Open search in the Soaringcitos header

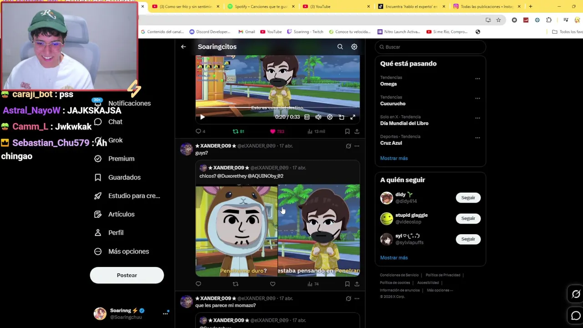pos(340,46)
